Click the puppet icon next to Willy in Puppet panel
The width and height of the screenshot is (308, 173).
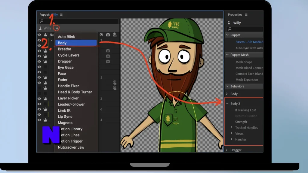pos(40,28)
